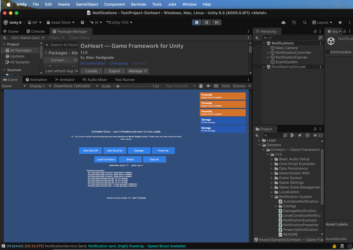Click the Export button

click(114, 71)
